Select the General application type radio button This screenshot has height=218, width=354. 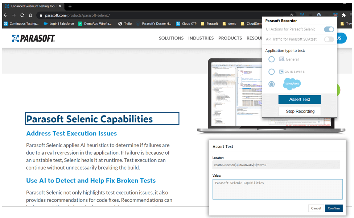272,59
